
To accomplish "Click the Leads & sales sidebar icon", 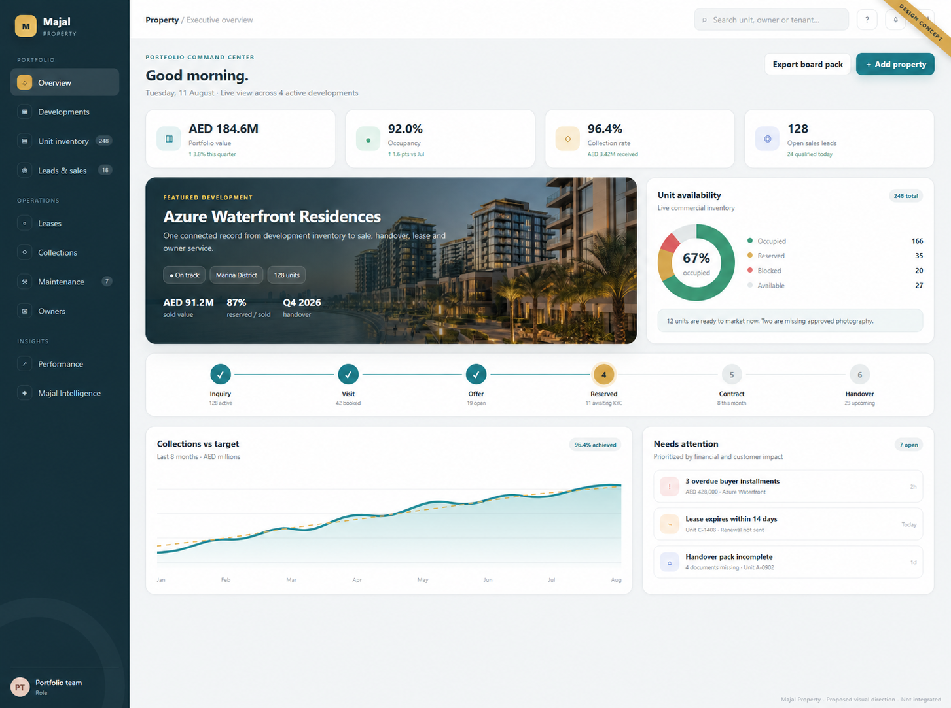I will pos(24,170).
